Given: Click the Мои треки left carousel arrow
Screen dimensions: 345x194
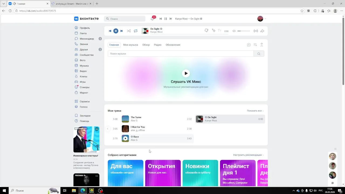Looking at the screenshot, I should 108,129.
